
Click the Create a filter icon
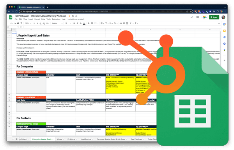tap(131, 23)
